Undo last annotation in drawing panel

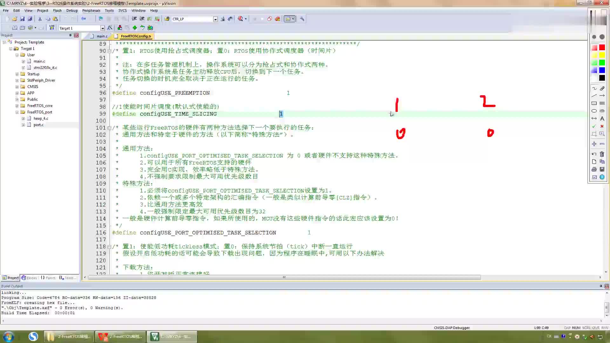pos(594,154)
